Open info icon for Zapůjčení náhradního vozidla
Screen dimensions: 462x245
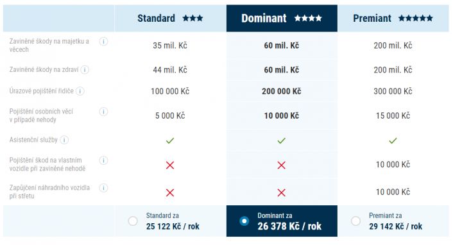coord(103,188)
